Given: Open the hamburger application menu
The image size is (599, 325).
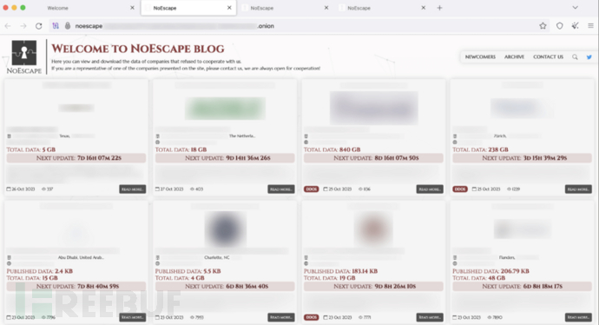Looking at the screenshot, I should click(590, 26).
